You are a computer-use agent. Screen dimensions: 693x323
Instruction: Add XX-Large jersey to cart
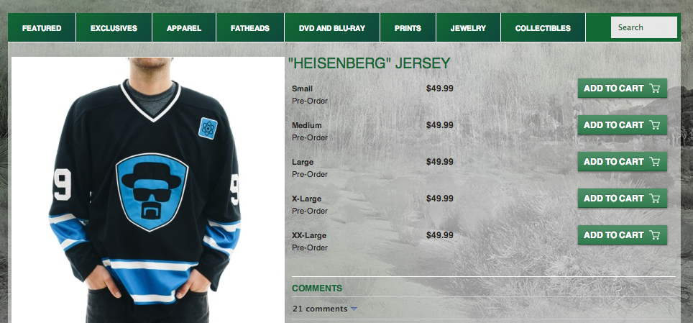point(623,235)
